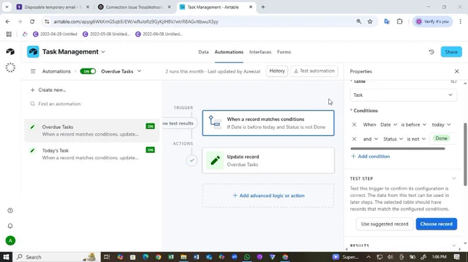Image resolution: width=468 pixels, height=262 pixels.
Task: Open the browser tab list chevron
Action: tap(7, 7)
